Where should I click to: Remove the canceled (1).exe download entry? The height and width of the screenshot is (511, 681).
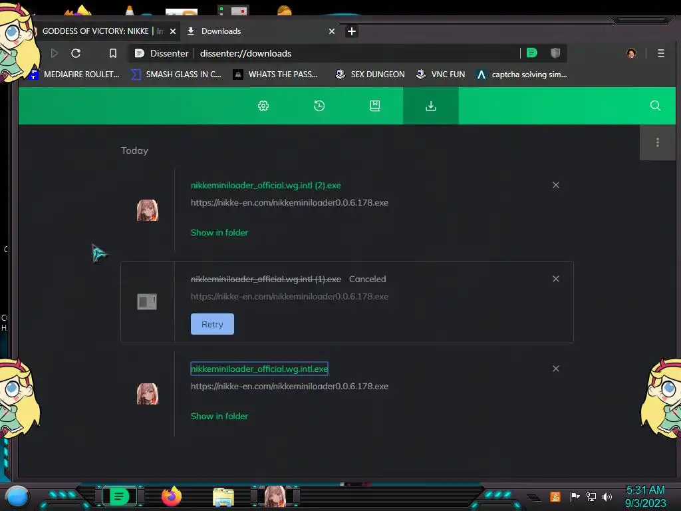(x=555, y=279)
